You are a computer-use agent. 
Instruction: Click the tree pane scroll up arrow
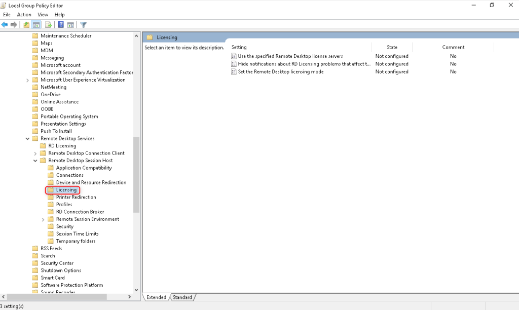coord(136,36)
